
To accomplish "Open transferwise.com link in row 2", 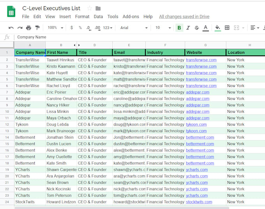I will pyautogui.click(x=201, y=60).
